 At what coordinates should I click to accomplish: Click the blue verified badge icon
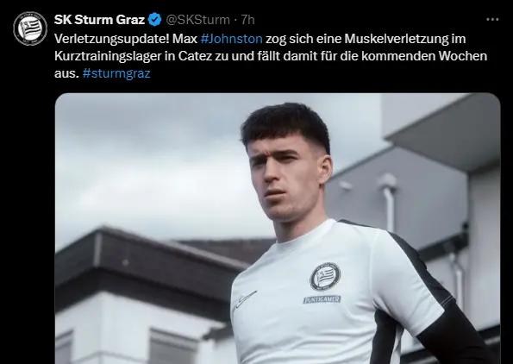tap(154, 20)
